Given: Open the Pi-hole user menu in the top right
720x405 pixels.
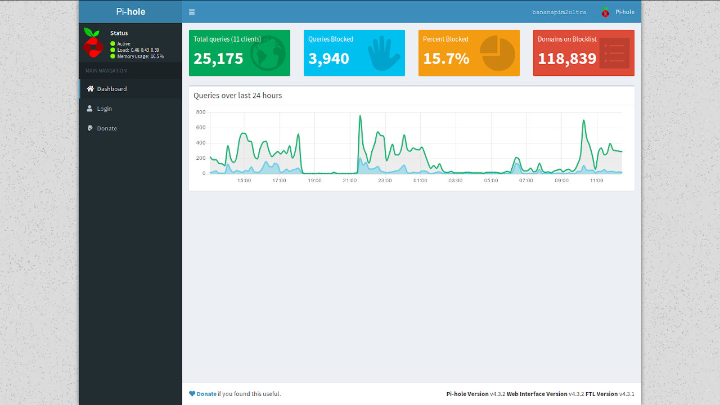Looking at the screenshot, I should 618,12.
